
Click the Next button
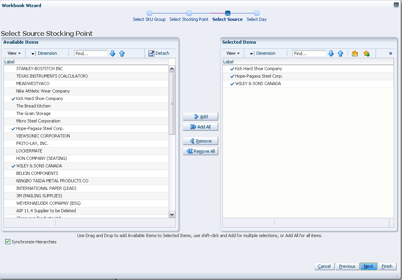pos(369,266)
